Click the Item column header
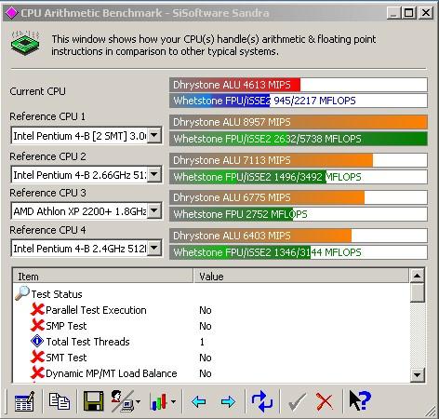Image resolution: width=439 pixels, height=419 pixels. click(103, 277)
